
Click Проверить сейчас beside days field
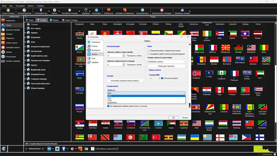tap(134, 55)
